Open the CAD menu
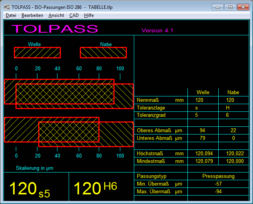This screenshot has width=253, height=204. click(74, 15)
